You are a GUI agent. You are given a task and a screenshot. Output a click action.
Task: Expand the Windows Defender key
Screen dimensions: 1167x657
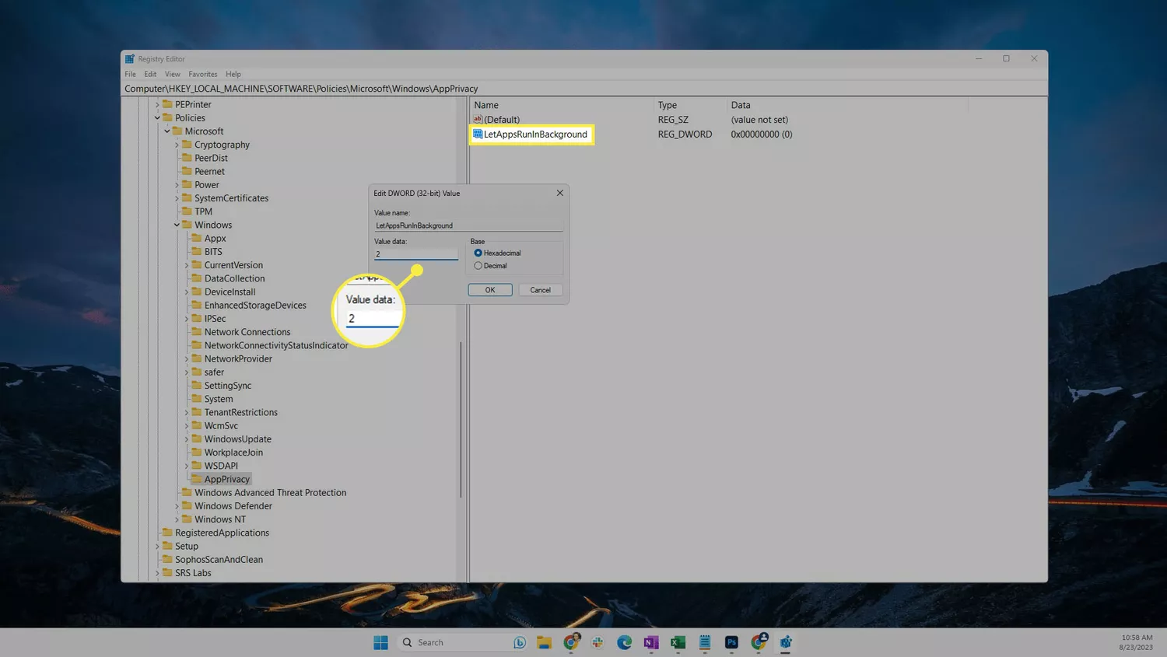point(177,506)
